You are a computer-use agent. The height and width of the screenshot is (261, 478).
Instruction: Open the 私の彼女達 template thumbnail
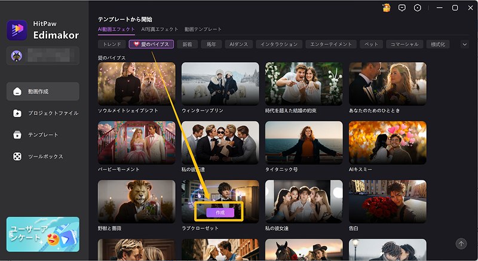[304, 201]
